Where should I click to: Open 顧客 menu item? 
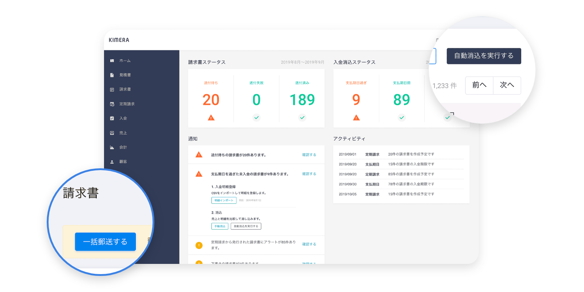click(123, 162)
